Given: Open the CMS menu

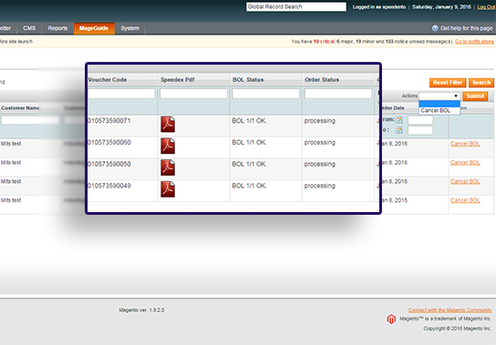Looking at the screenshot, I should 29,28.
